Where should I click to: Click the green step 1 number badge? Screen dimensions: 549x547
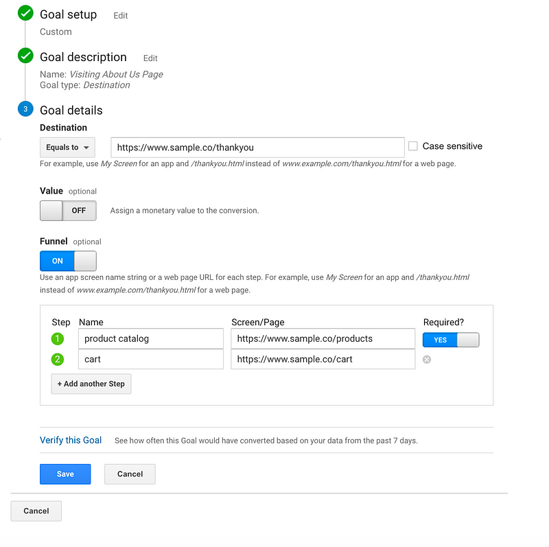point(58,338)
